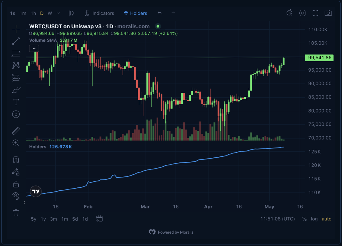The height and width of the screenshot is (246, 342).
Task: Set date range to 5y
Action: tap(34, 219)
